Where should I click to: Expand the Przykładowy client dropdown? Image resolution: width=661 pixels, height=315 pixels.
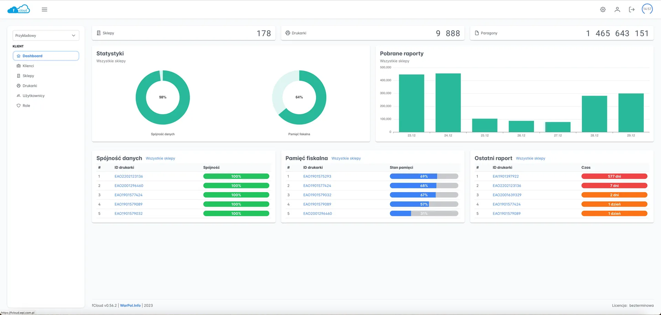[46, 35]
